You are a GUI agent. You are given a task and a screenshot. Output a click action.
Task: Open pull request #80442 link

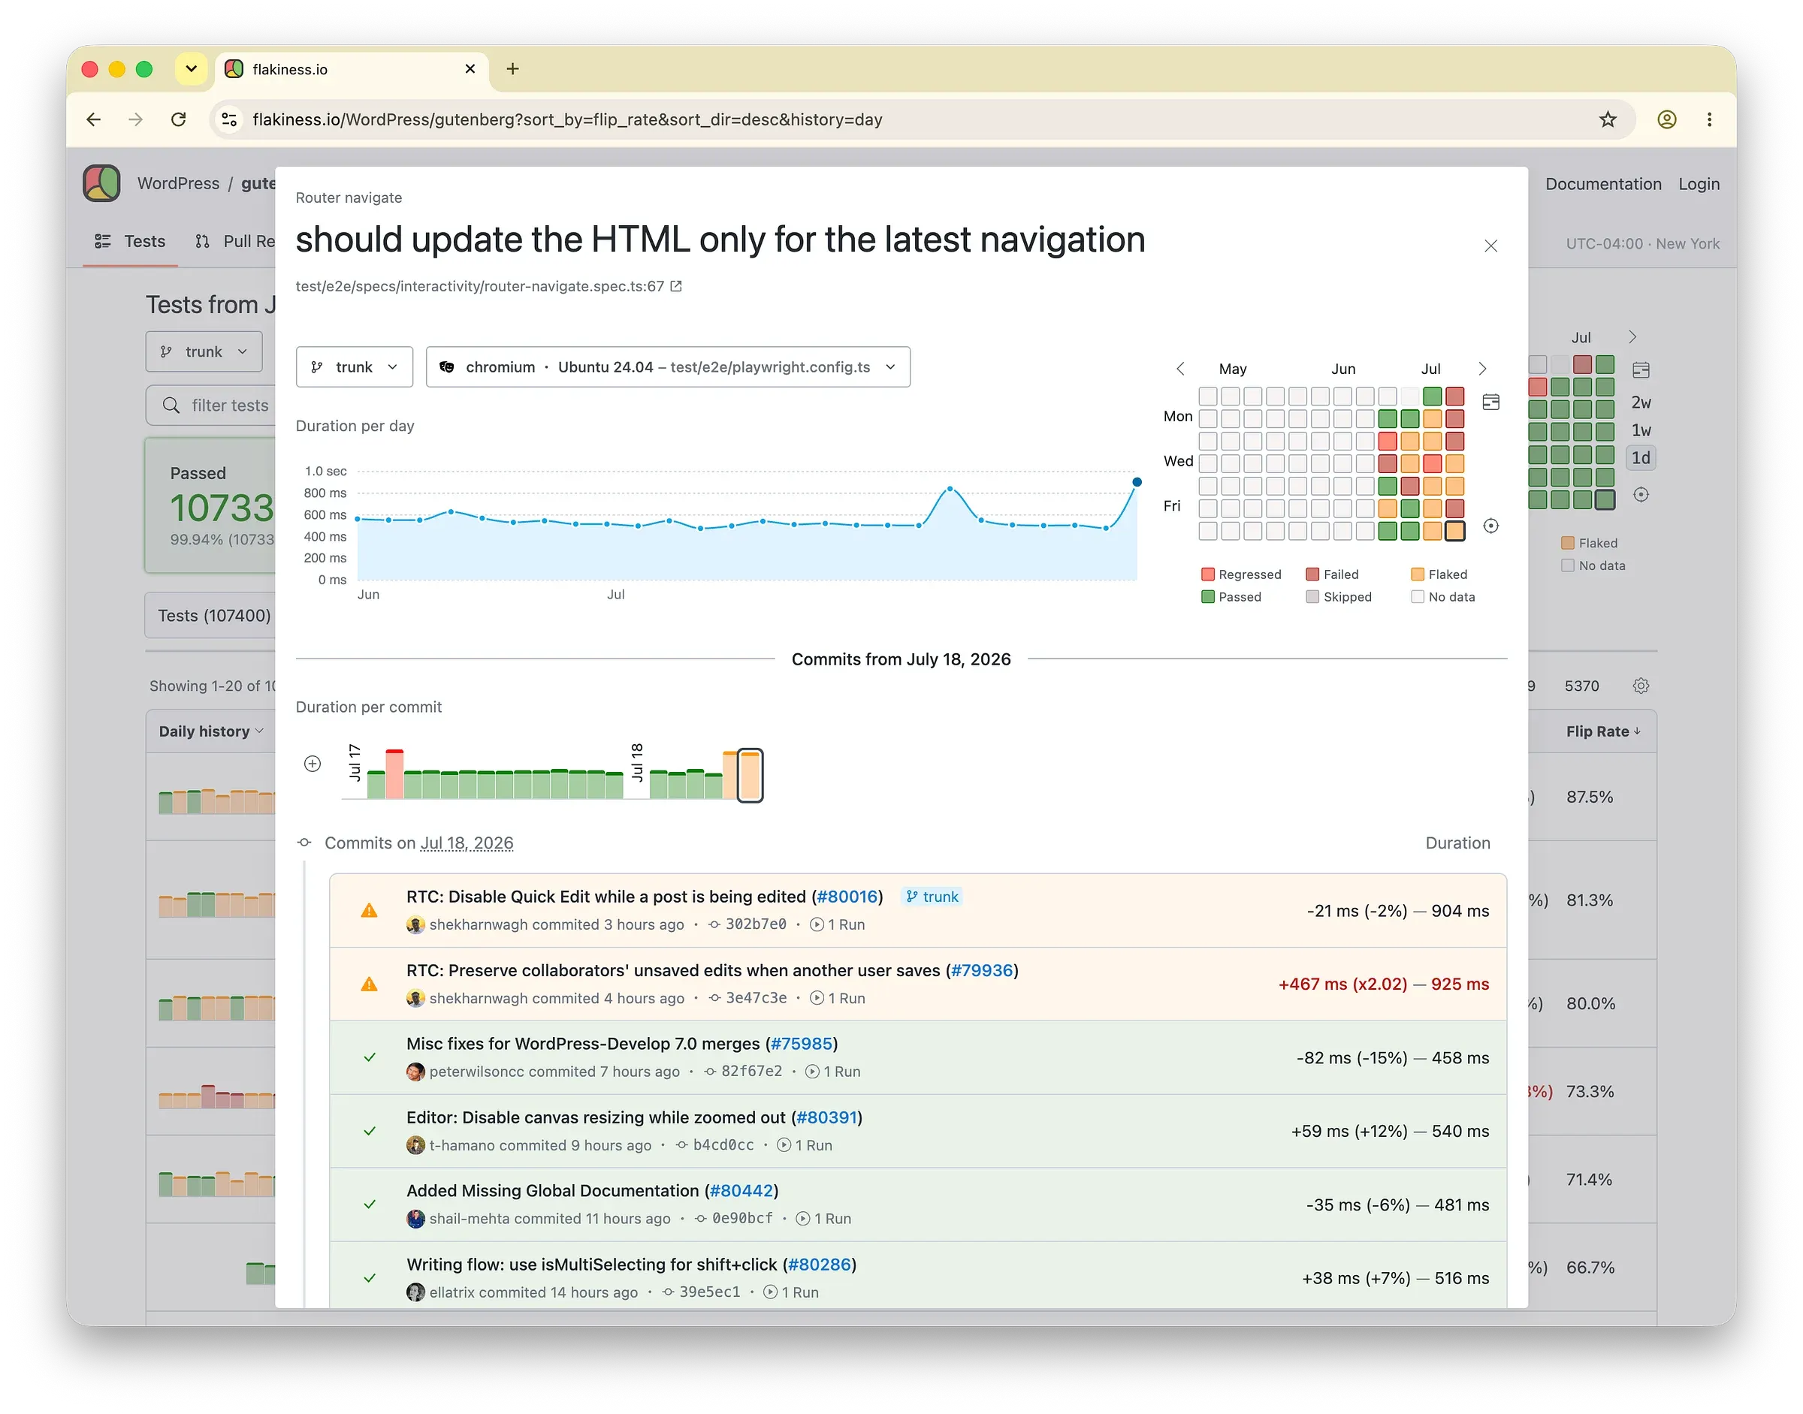741,1190
